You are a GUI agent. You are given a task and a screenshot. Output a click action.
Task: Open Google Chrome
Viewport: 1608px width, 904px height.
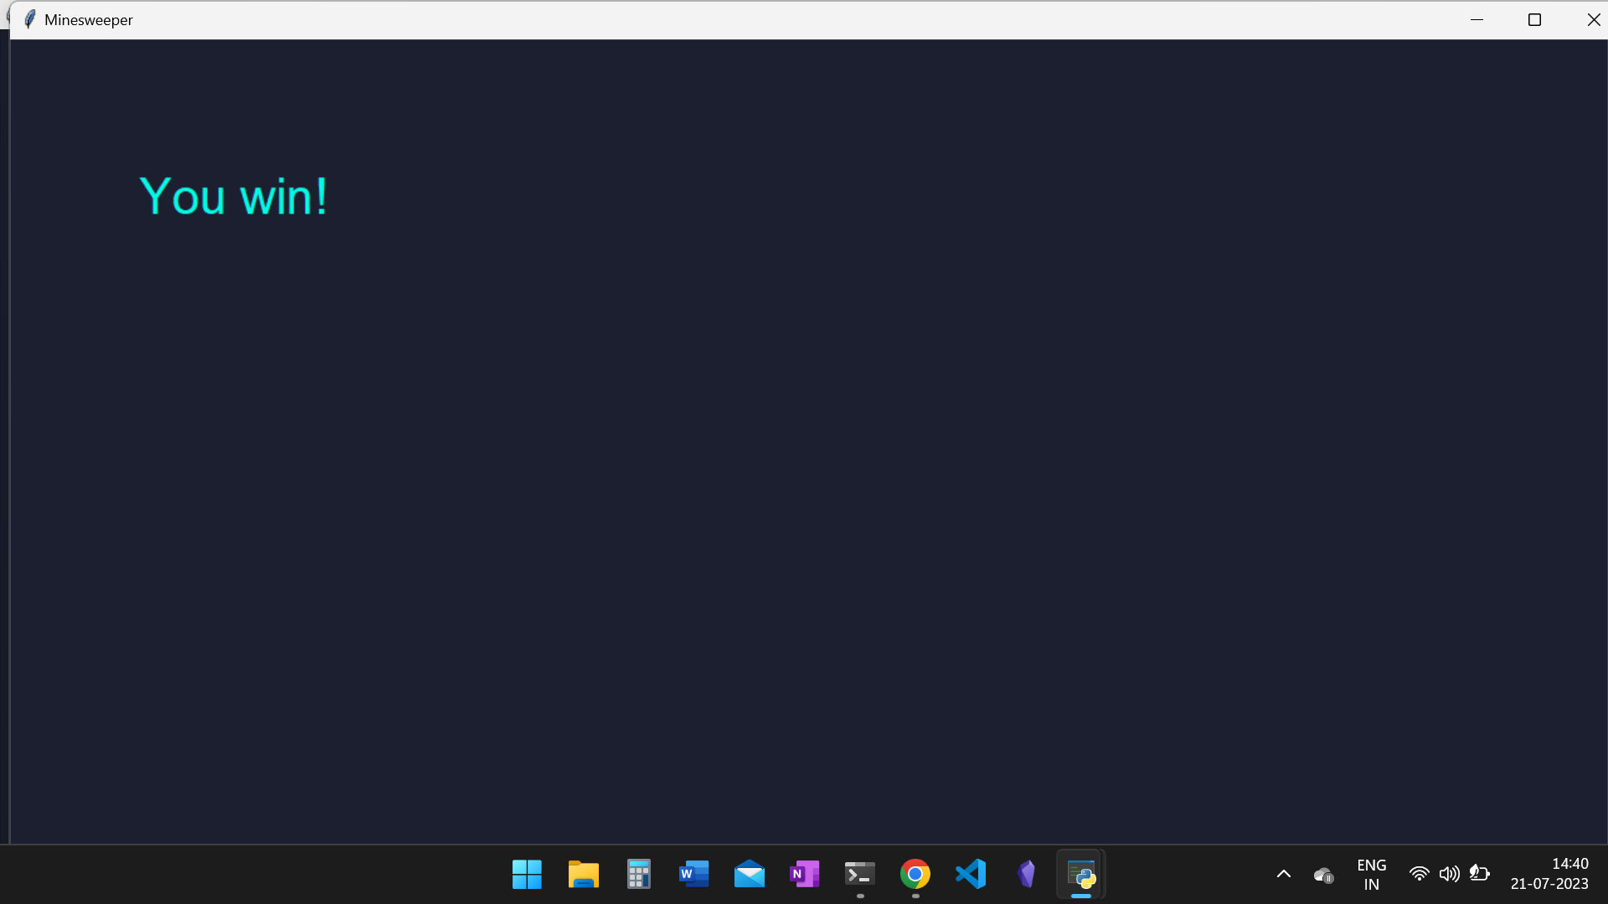[x=915, y=874]
